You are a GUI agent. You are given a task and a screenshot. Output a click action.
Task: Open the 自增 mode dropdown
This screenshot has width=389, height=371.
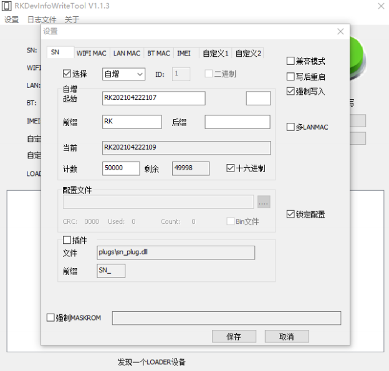[123, 74]
